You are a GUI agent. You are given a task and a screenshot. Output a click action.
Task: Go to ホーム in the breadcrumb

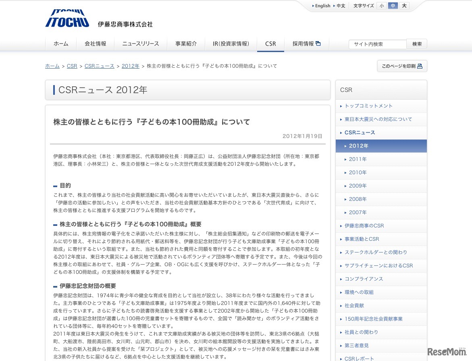pyautogui.click(x=52, y=66)
